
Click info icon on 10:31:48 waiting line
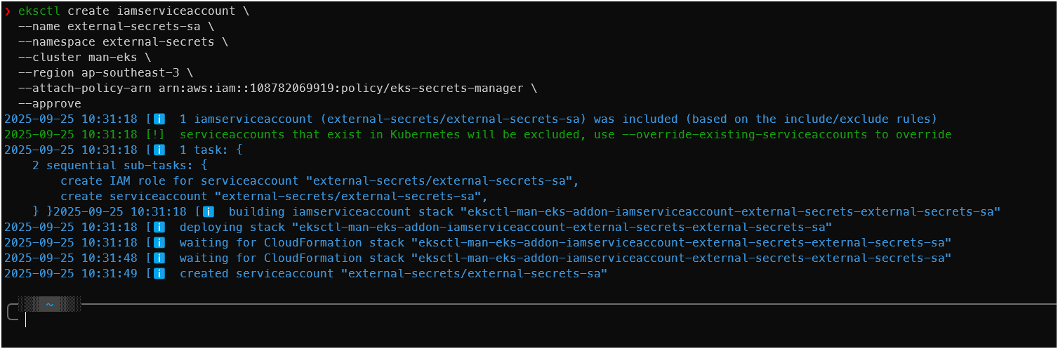coord(159,258)
